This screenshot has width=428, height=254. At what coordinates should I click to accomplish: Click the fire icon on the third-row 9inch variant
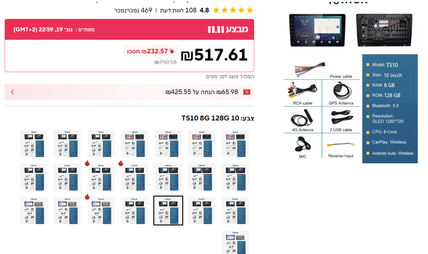click(x=87, y=196)
